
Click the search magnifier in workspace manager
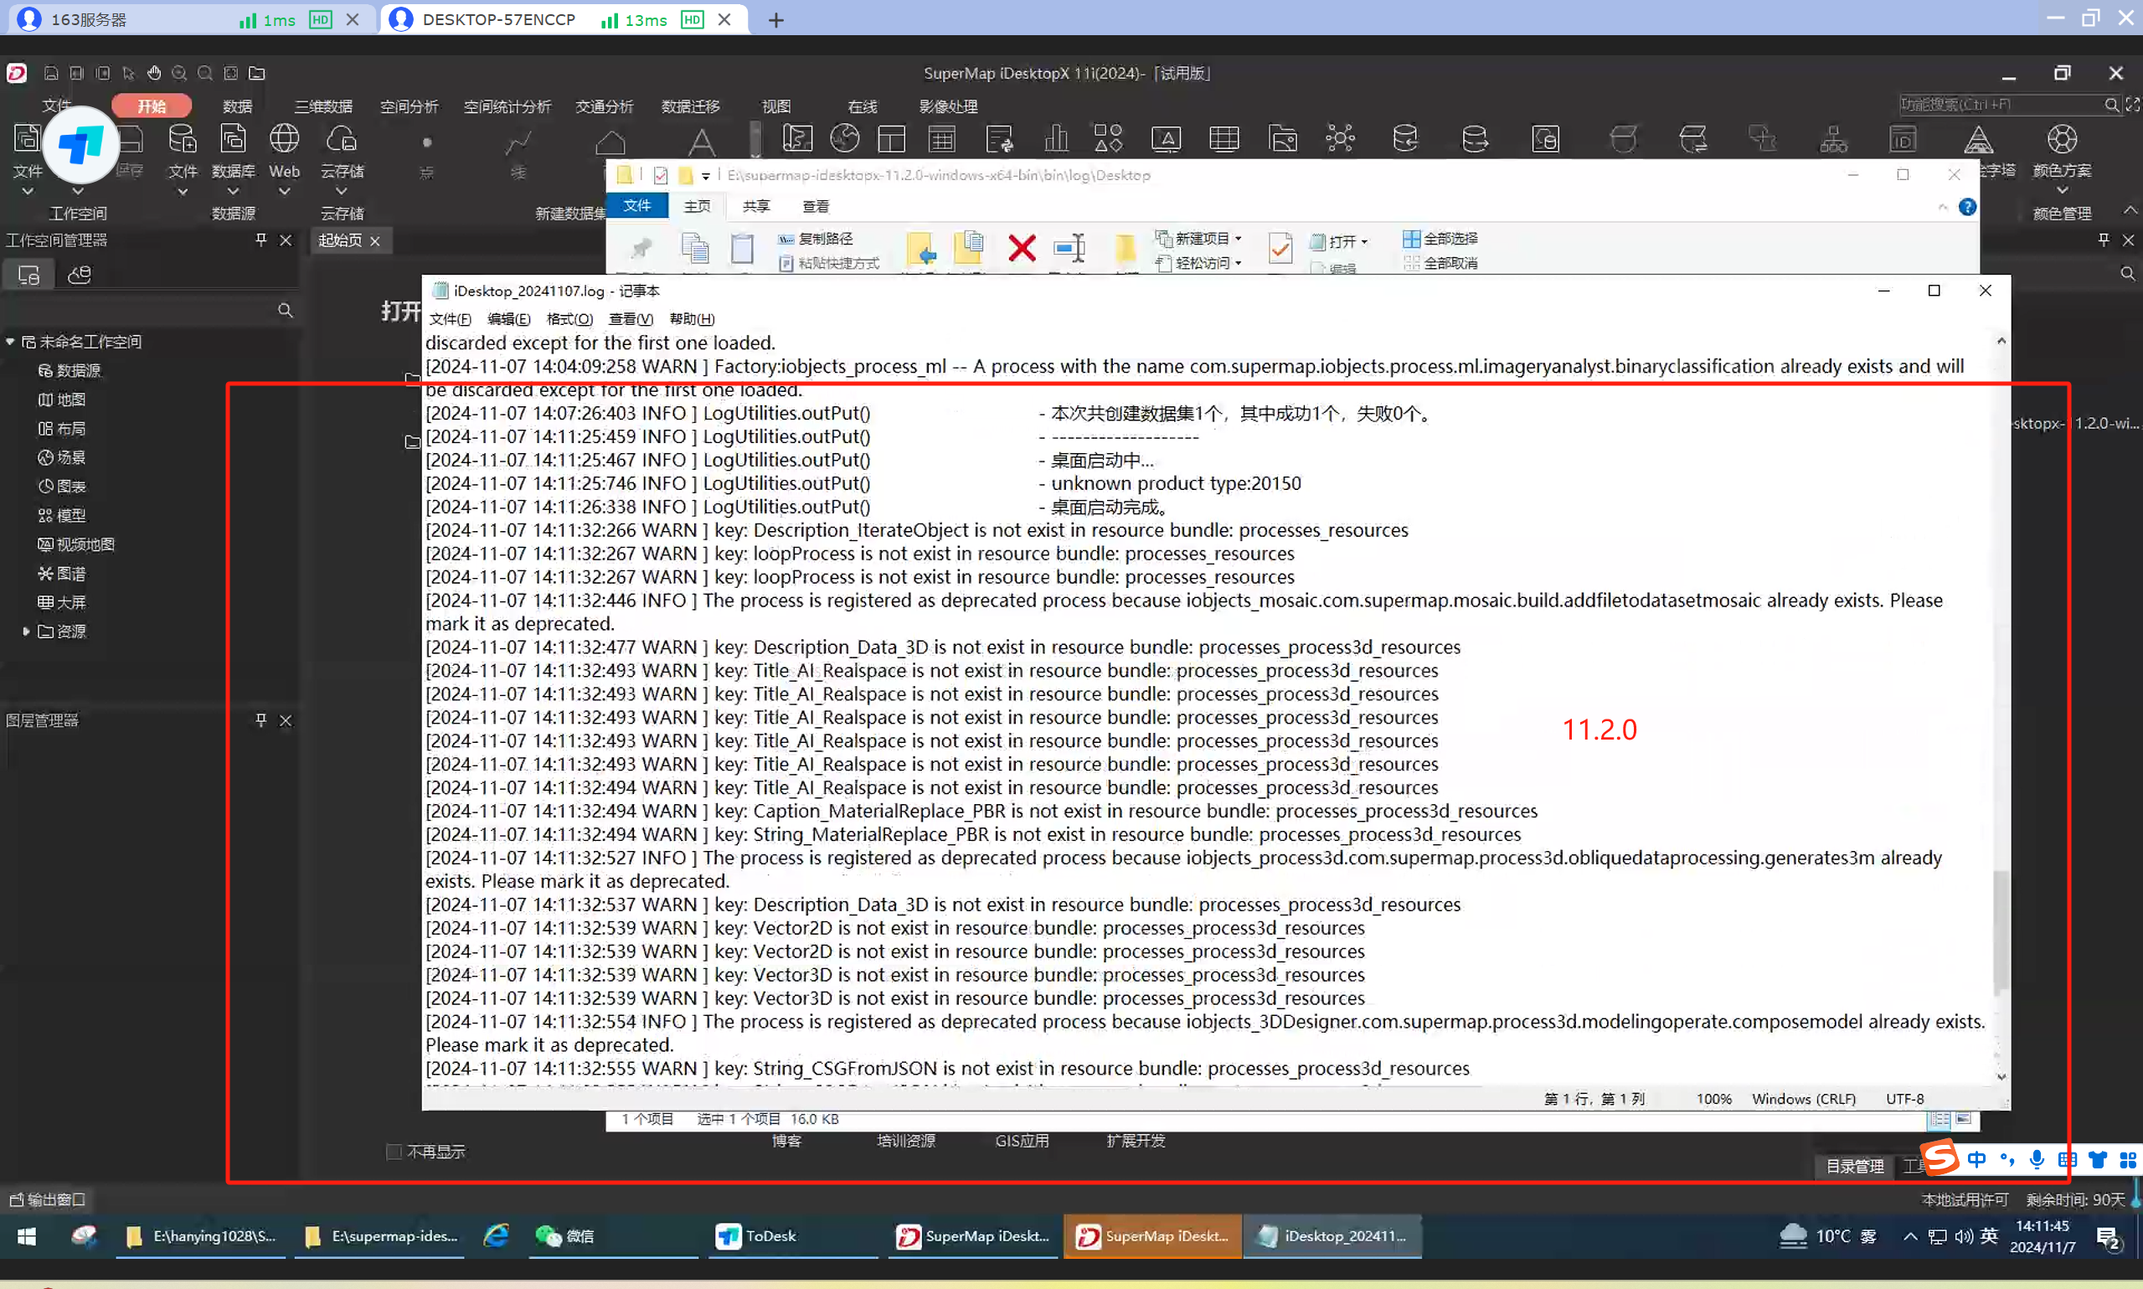pyautogui.click(x=285, y=310)
